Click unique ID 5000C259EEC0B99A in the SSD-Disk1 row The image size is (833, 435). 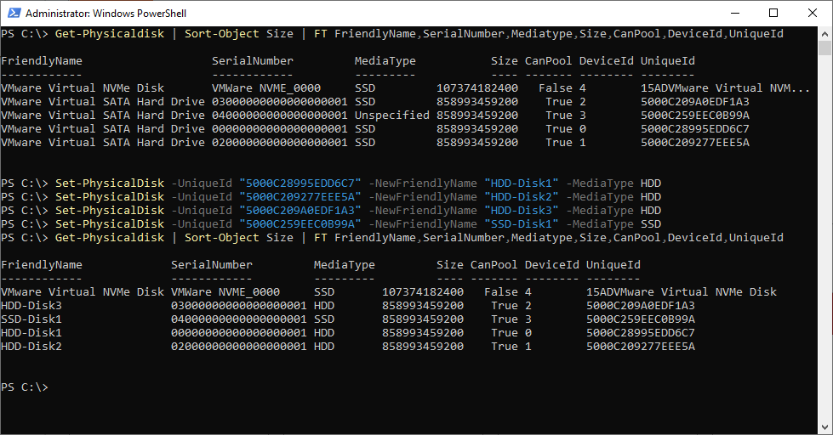pos(641,319)
